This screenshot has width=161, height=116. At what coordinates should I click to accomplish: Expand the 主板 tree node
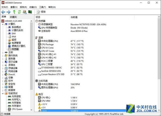[3, 53]
